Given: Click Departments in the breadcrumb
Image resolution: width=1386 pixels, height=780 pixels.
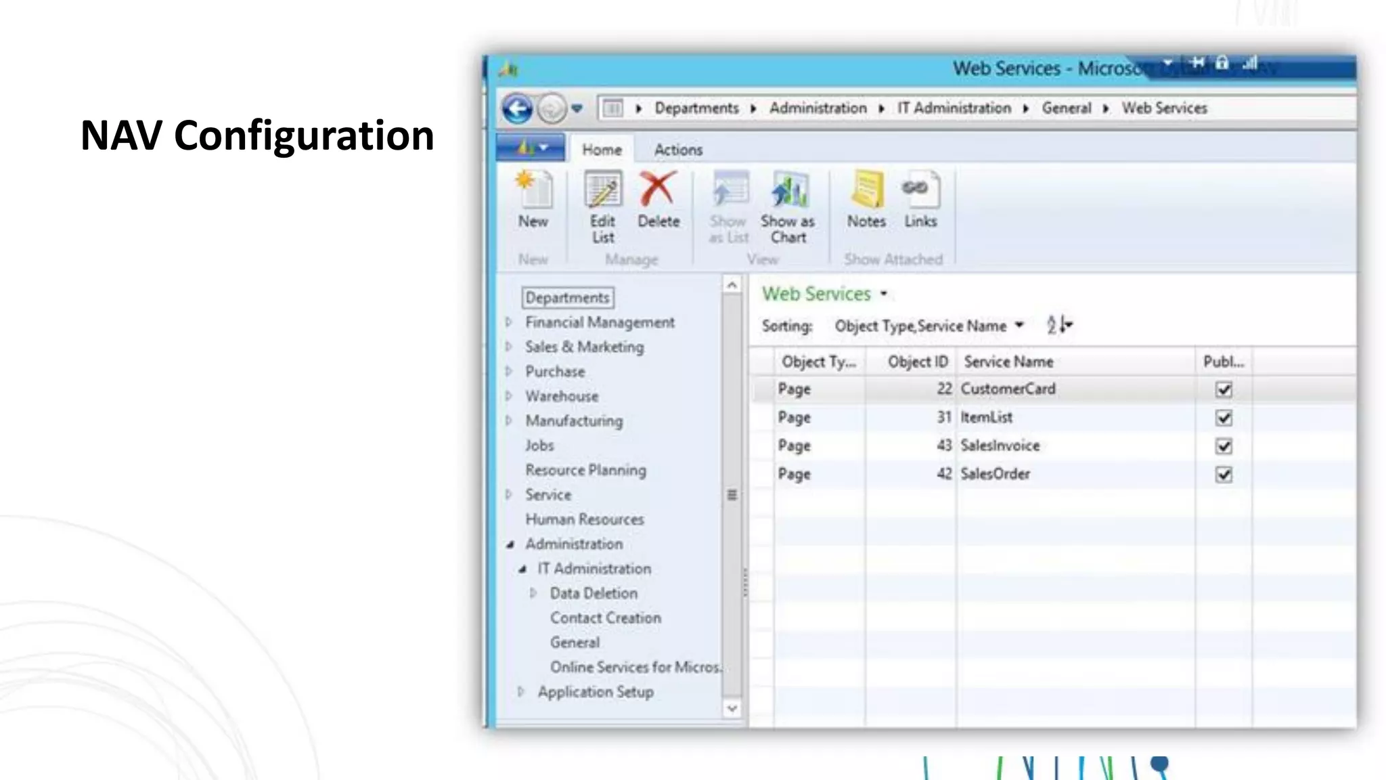Looking at the screenshot, I should tap(696, 108).
